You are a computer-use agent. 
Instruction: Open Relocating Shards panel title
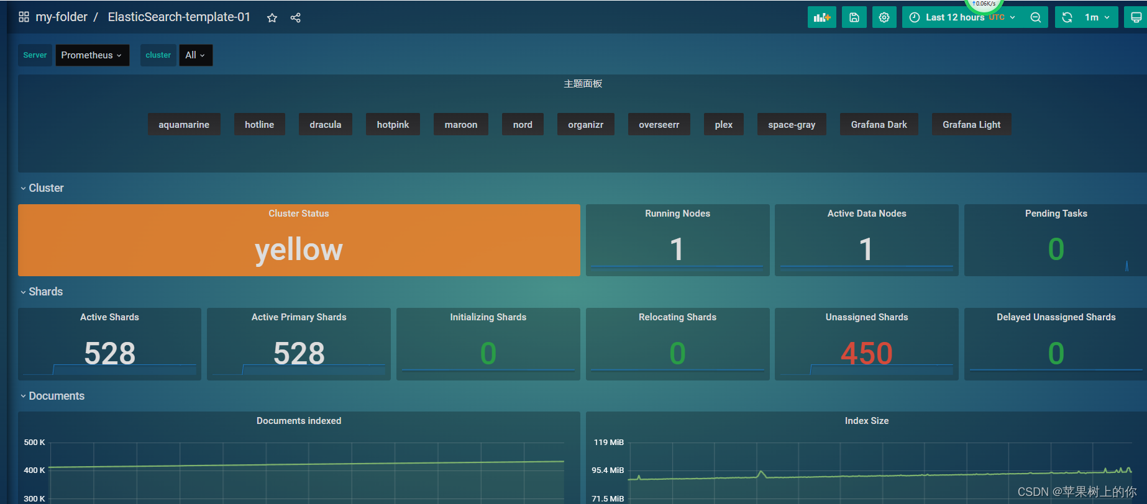678,317
